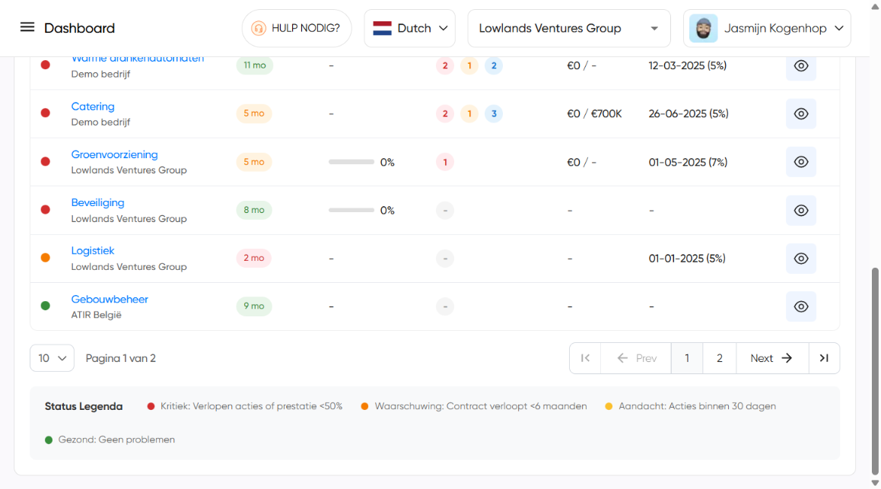881x489 pixels.
Task: Click the Next page button
Action: click(771, 358)
